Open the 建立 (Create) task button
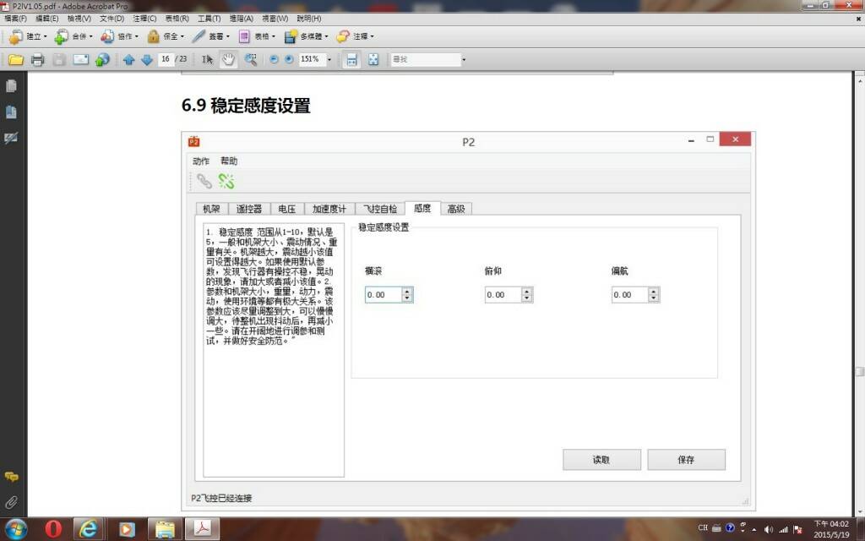This screenshot has height=541, width=865. (28, 36)
